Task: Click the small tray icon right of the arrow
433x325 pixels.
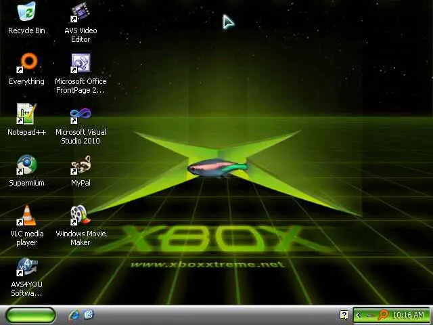Action: pyautogui.click(x=370, y=316)
